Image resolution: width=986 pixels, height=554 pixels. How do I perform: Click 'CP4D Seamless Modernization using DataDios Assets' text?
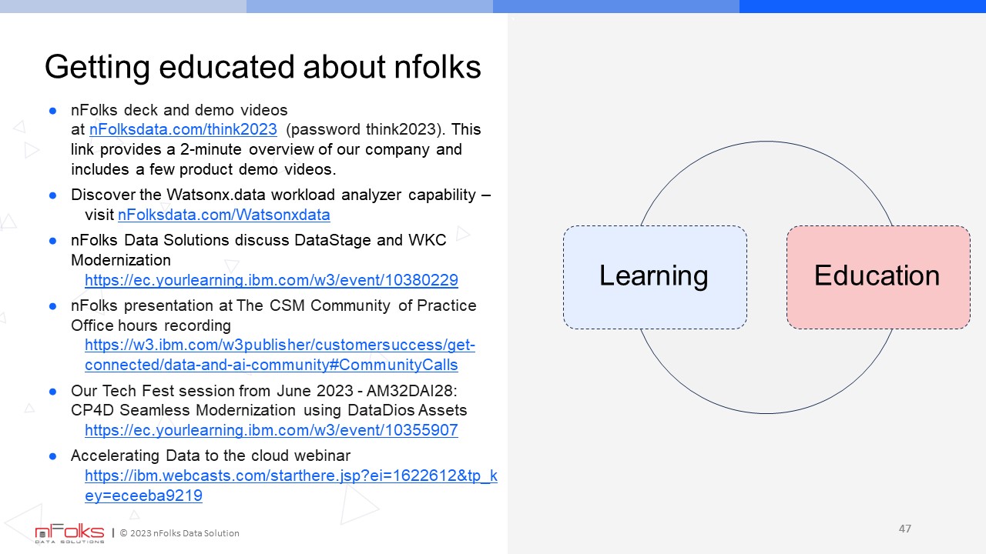tap(269, 410)
